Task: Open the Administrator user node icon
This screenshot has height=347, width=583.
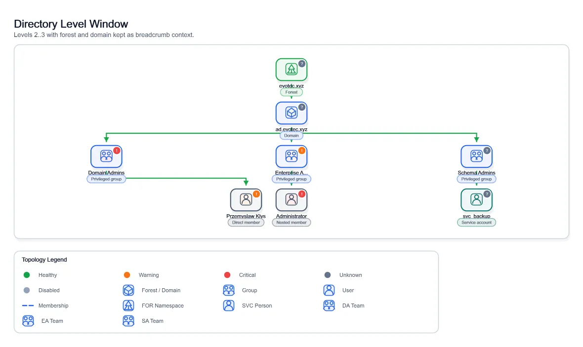Action: [291, 200]
